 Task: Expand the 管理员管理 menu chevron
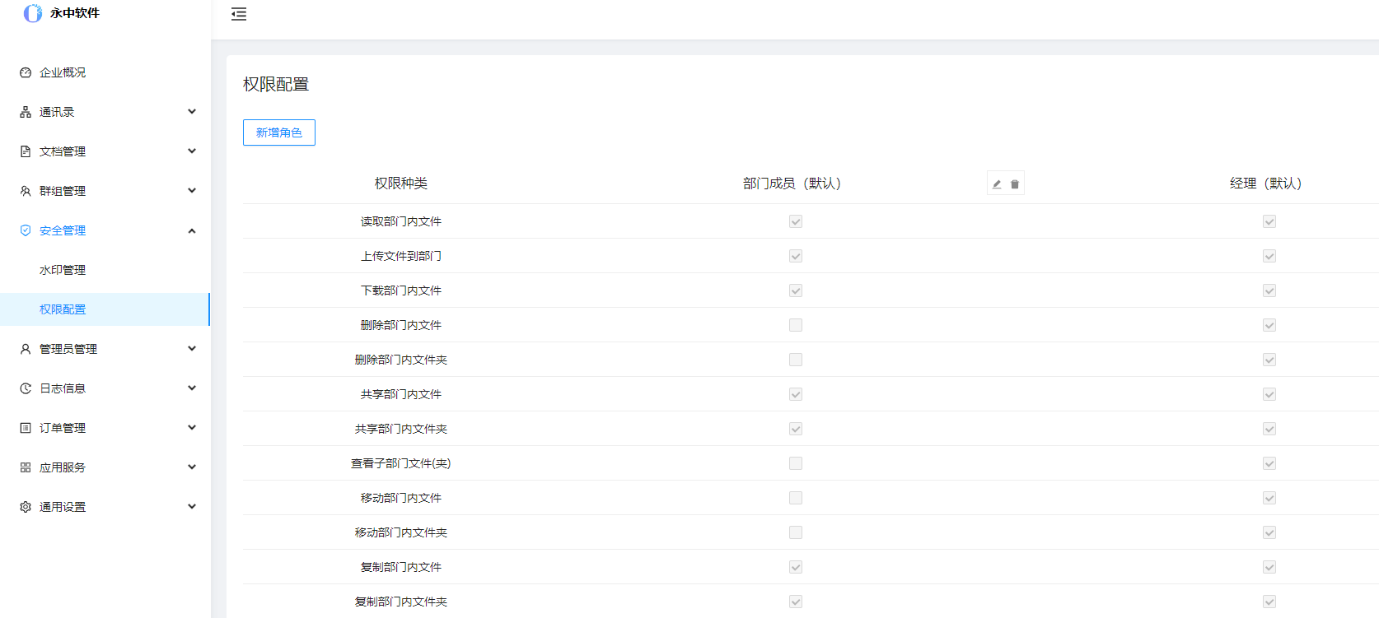(x=192, y=349)
